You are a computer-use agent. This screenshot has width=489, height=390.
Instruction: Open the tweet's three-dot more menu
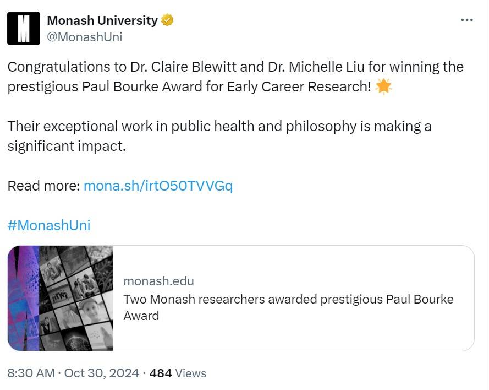click(466, 20)
